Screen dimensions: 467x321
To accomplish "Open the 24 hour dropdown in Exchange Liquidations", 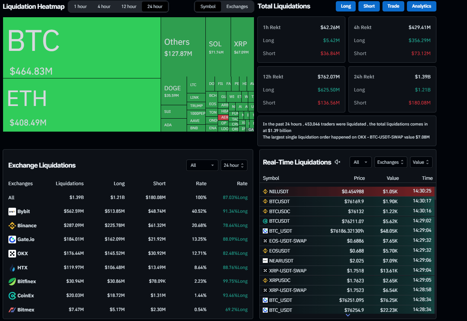I will [x=234, y=165].
